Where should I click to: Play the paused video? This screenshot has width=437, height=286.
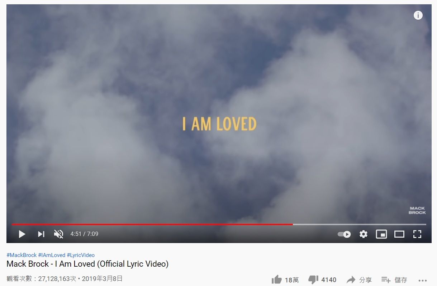[x=22, y=234]
